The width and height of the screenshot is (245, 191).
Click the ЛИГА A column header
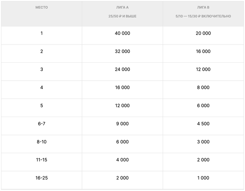[x=122, y=7]
